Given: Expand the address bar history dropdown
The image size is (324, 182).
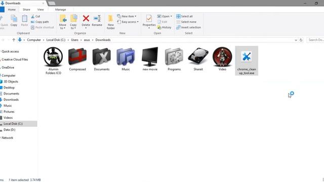Looking at the screenshot, I should coord(296,40).
